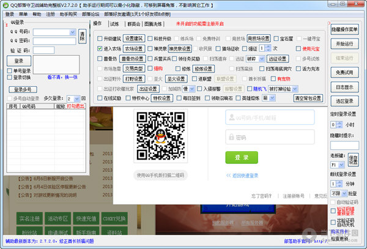Click the 强征 次 number stepper
Image resolution: width=367 pixels, height=249 pixels.
pos(269,48)
